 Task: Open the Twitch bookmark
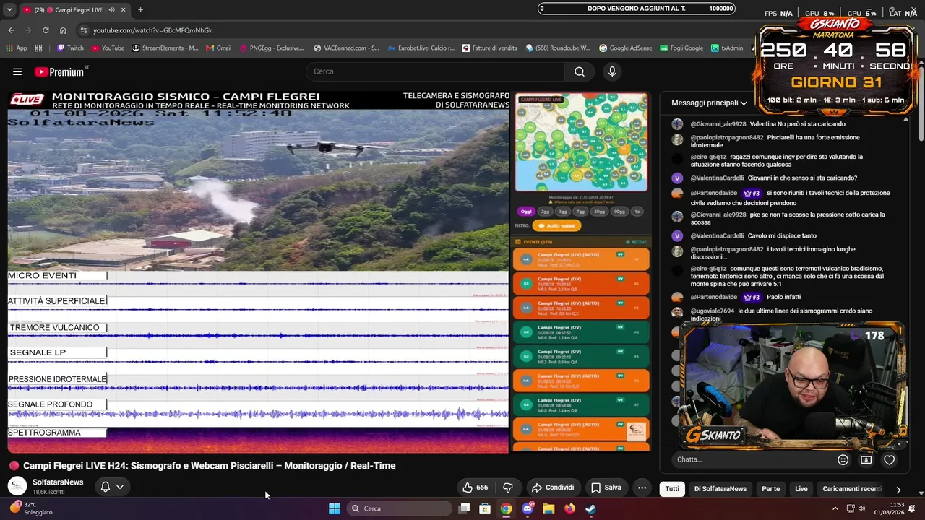click(x=70, y=48)
